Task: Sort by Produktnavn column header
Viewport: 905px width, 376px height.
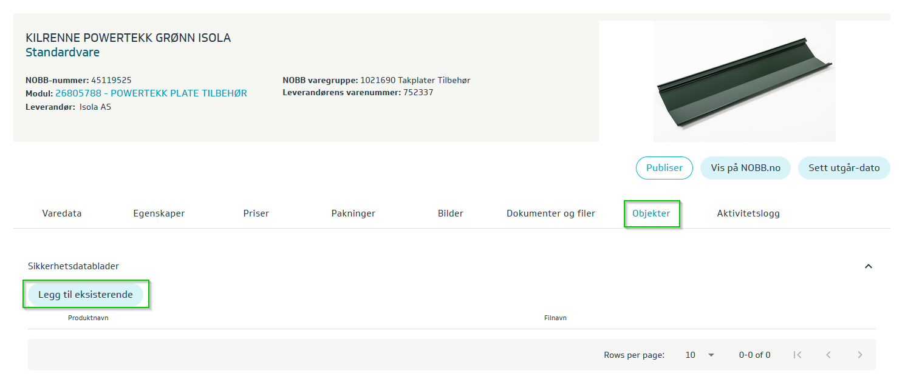Action: (88, 318)
